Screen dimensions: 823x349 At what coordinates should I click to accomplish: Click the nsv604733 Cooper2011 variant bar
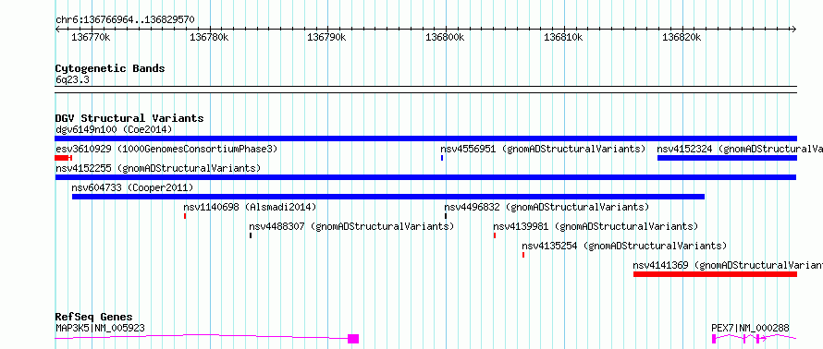387,197
